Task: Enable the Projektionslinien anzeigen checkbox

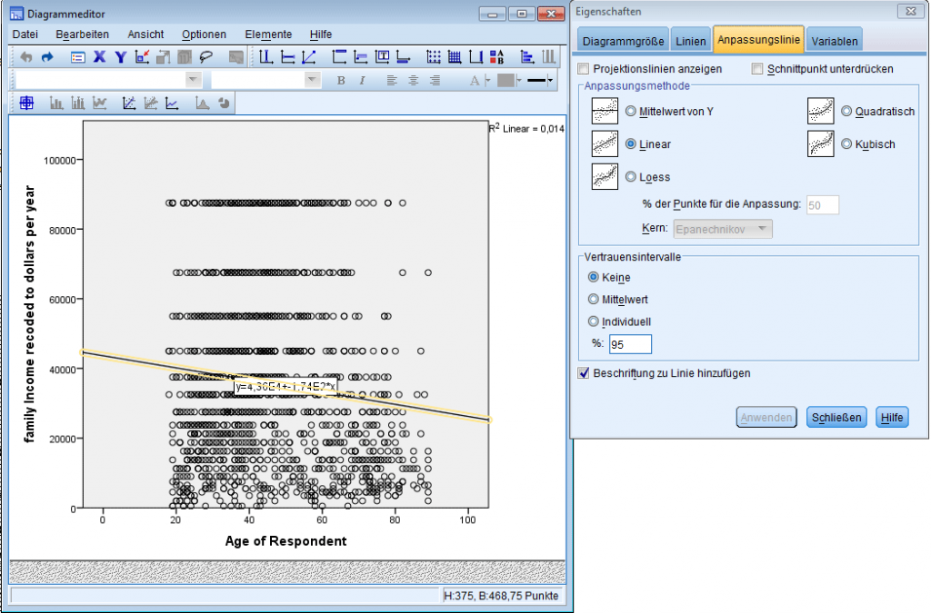Action: point(582,69)
